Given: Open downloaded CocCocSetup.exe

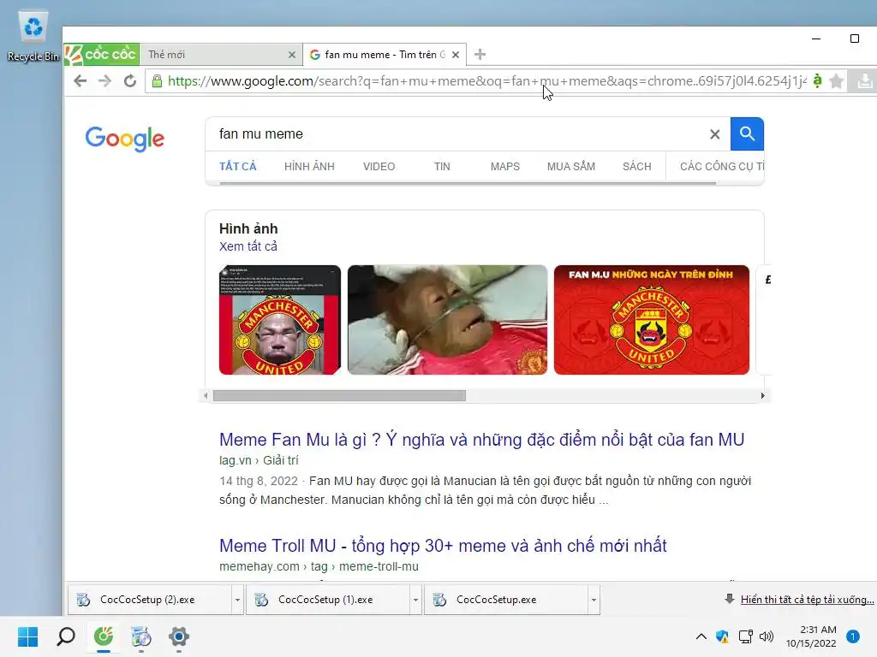Looking at the screenshot, I should (505, 600).
